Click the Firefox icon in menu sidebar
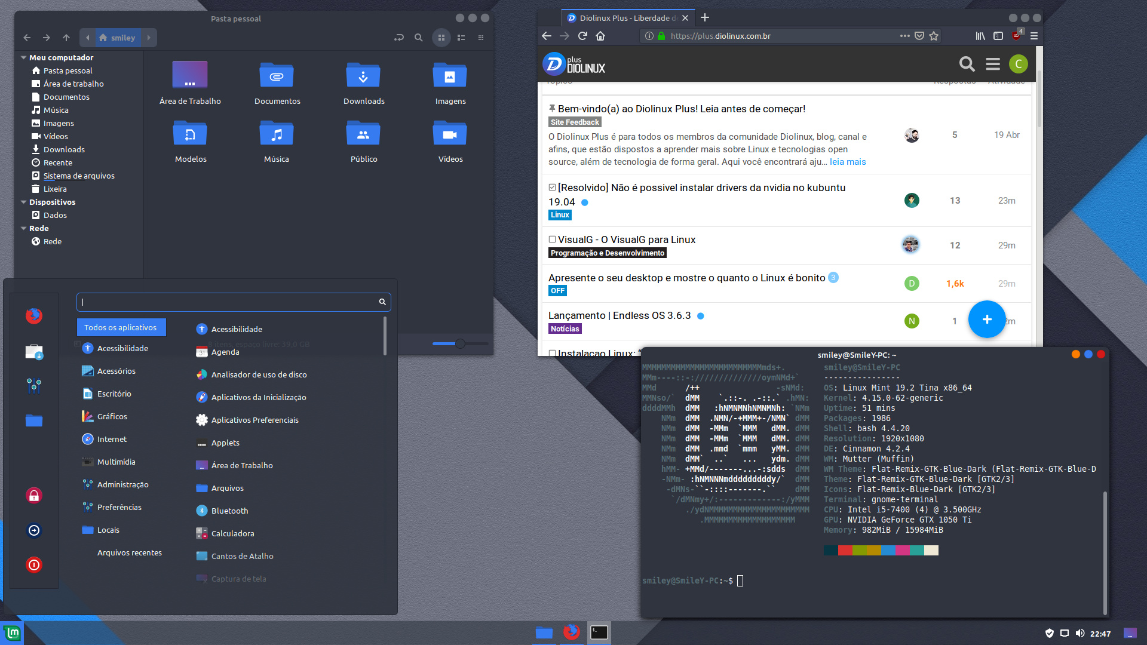This screenshot has width=1147, height=645. (x=34, y=315)
